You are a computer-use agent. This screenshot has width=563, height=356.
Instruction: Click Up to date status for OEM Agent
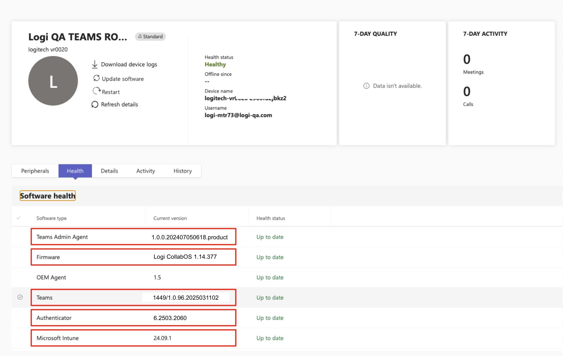point(270,277)
